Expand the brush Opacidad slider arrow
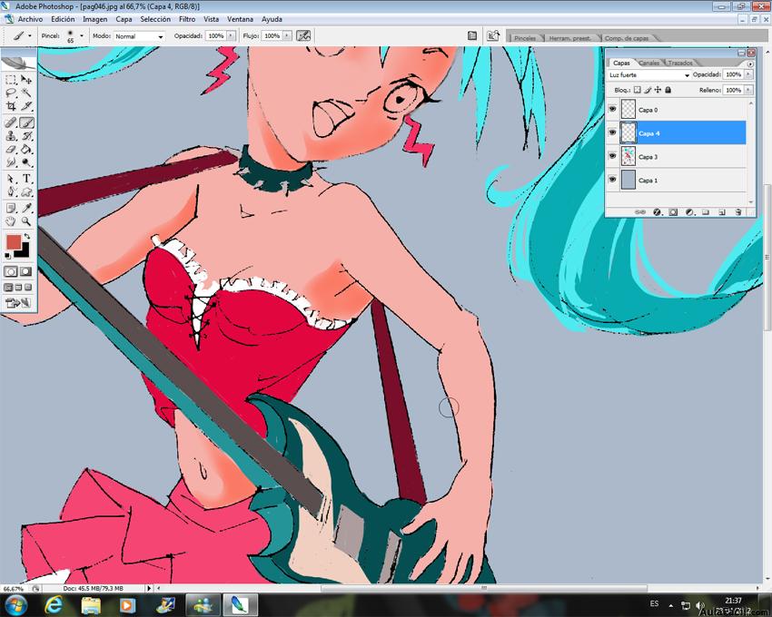This screenshot has height=617, width=772. point(231,36)
